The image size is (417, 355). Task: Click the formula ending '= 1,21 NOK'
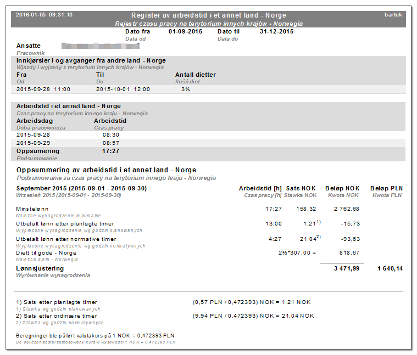click(x=252, y=302)
